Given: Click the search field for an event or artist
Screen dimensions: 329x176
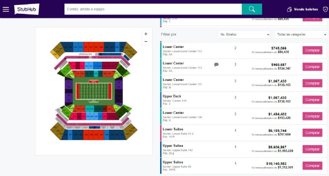Looking at the screenshot, I should tap(153, 9).
